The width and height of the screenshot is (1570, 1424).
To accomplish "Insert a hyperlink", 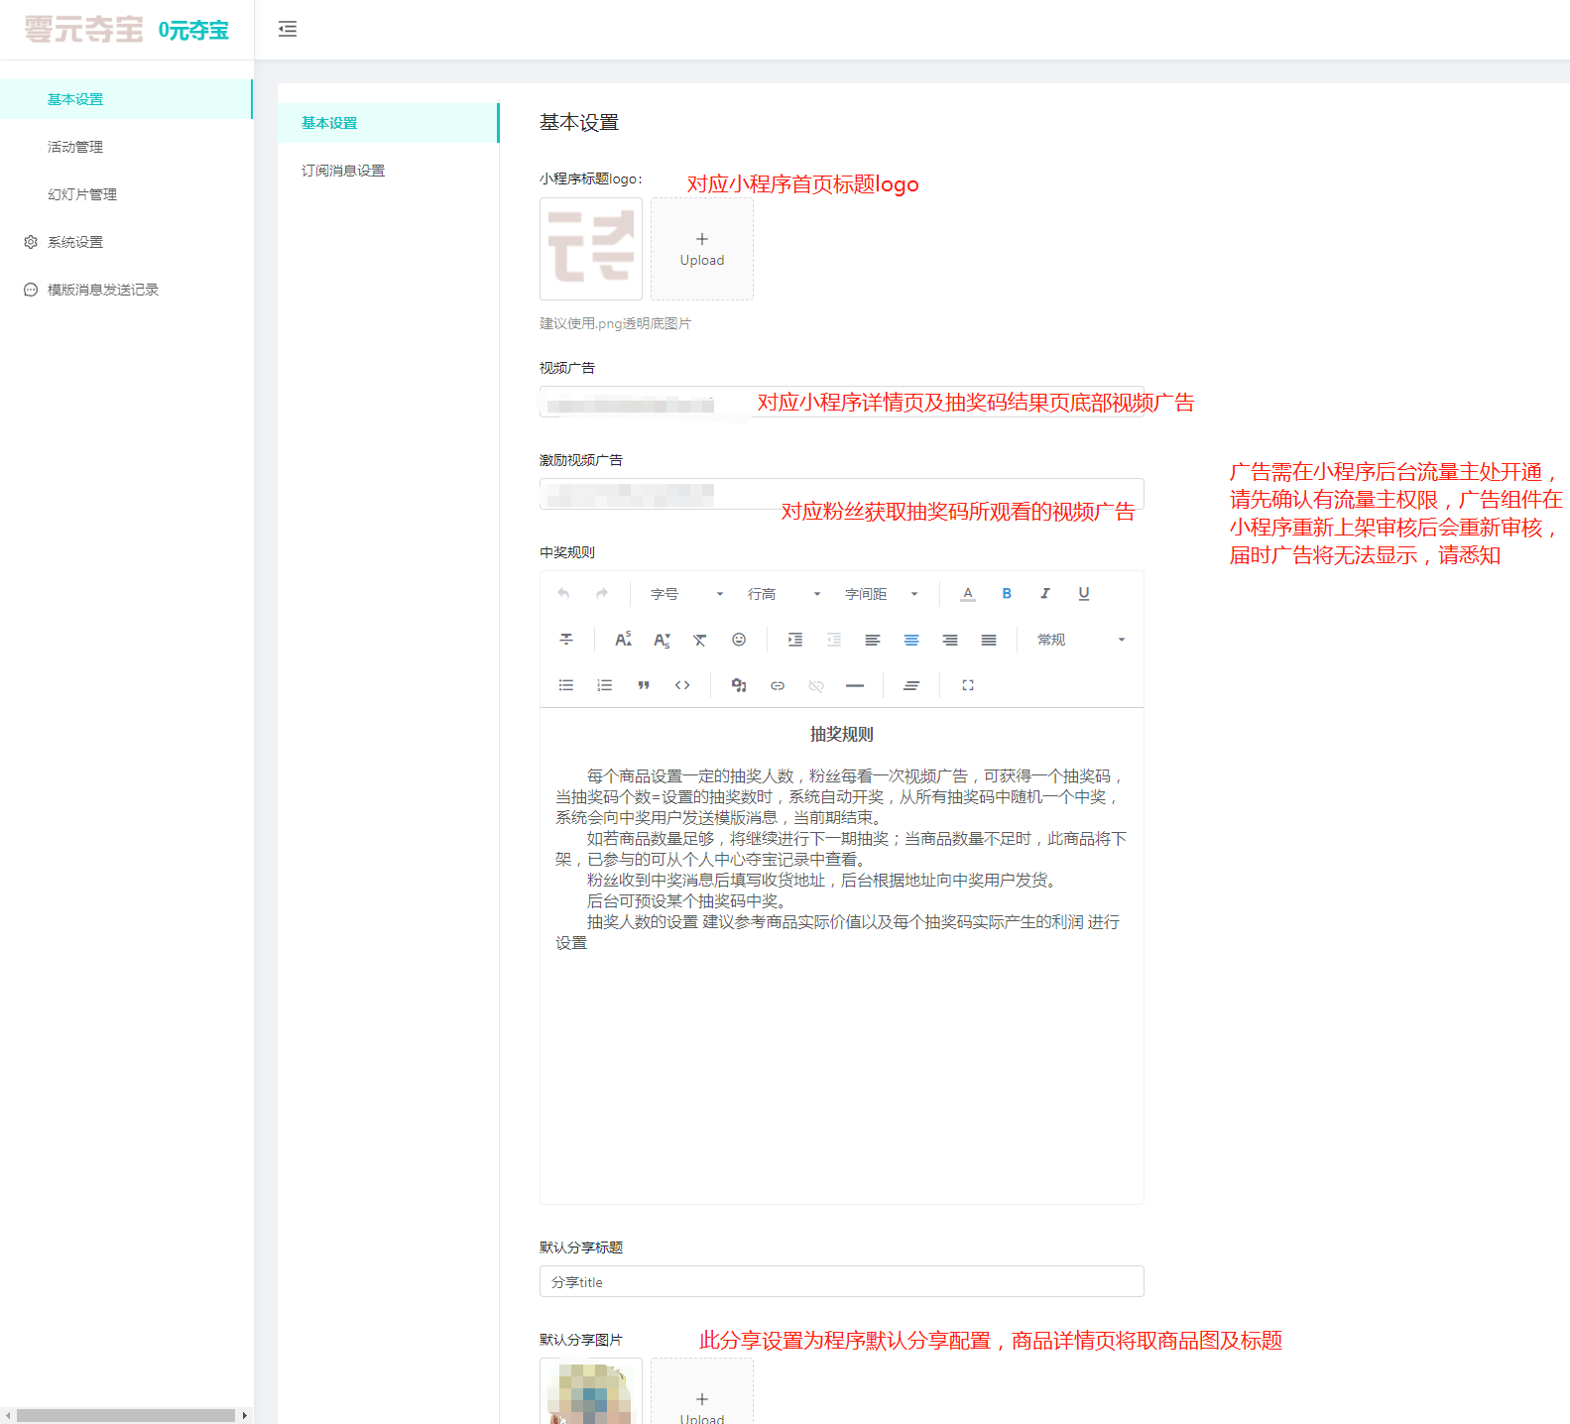I will [x=778, y=685].
